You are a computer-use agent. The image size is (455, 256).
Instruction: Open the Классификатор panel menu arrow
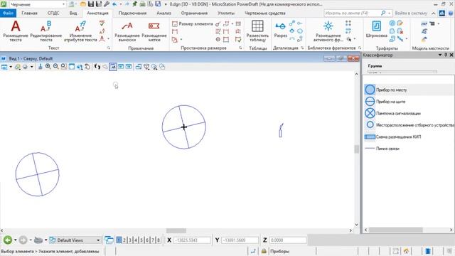coord(440,55)
